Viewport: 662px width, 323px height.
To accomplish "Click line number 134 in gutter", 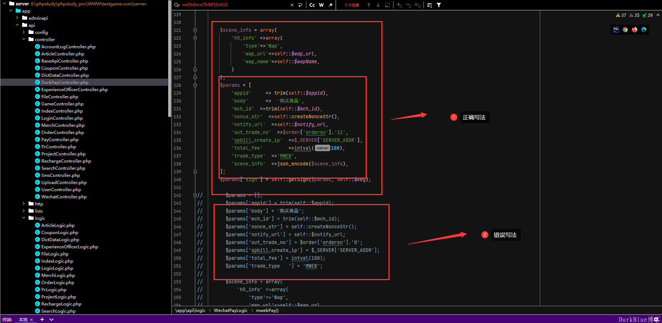I will coord(177,132).
